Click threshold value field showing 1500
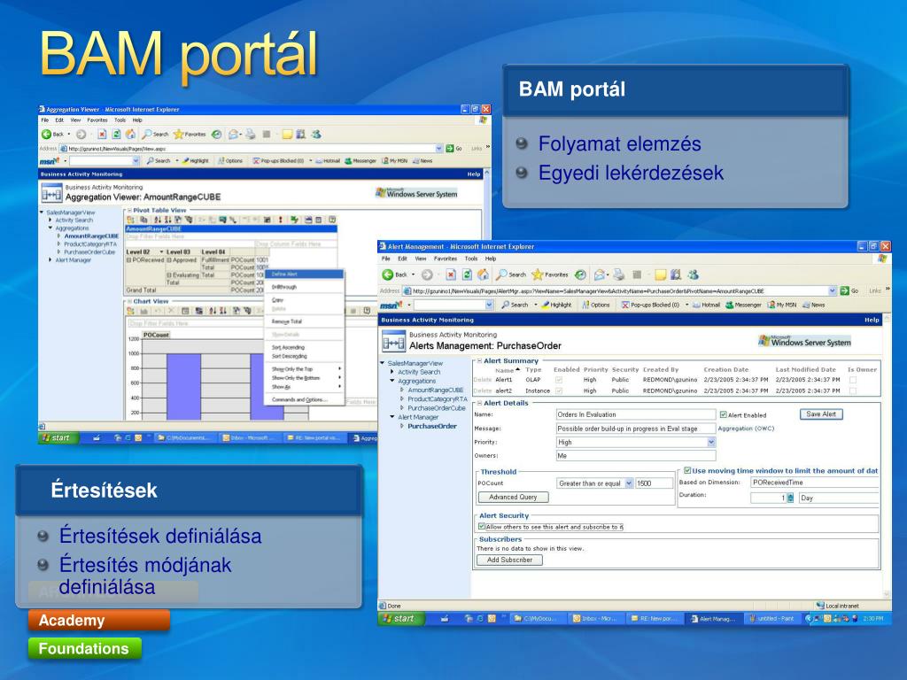 (655, 483)
